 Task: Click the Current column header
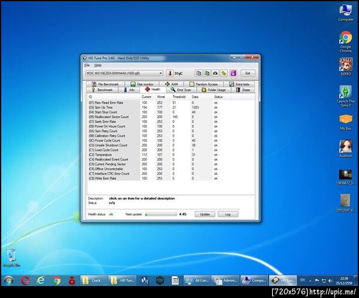pos(146,97)
